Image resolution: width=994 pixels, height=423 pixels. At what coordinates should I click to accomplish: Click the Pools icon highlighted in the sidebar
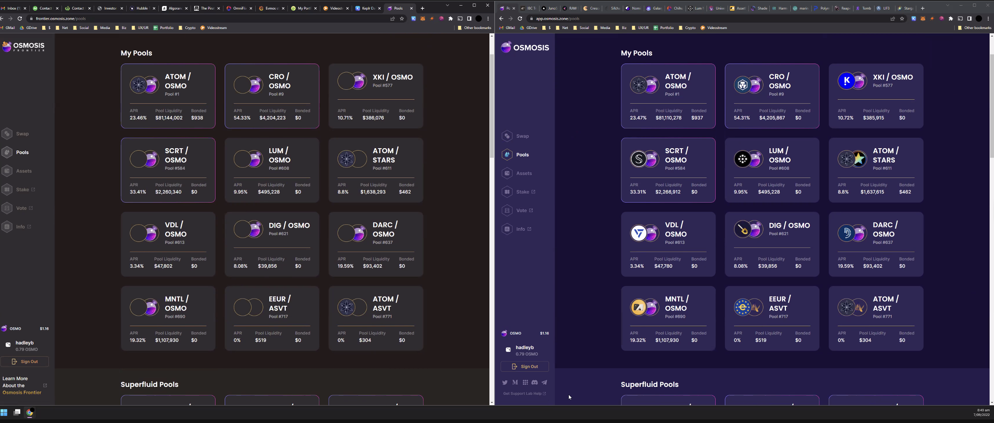click(7, 152)
